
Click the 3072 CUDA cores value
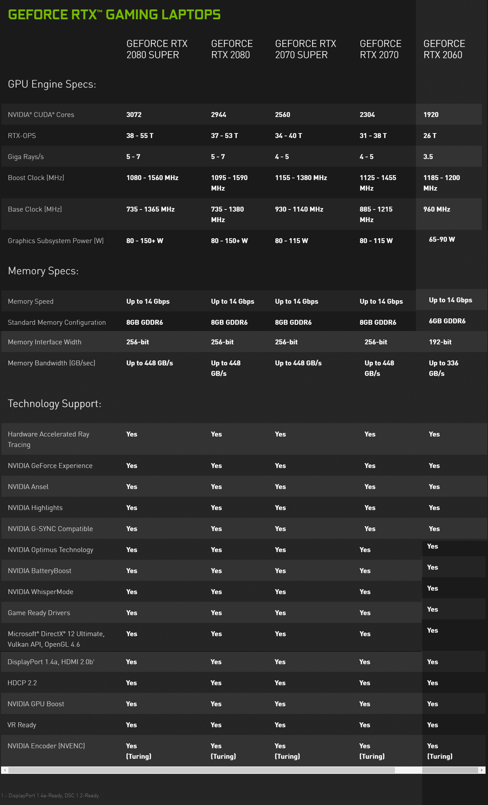134,115
